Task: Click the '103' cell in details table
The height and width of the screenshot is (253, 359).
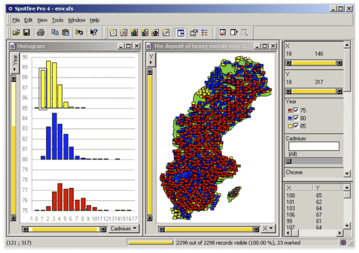Action: coord(290,208)
